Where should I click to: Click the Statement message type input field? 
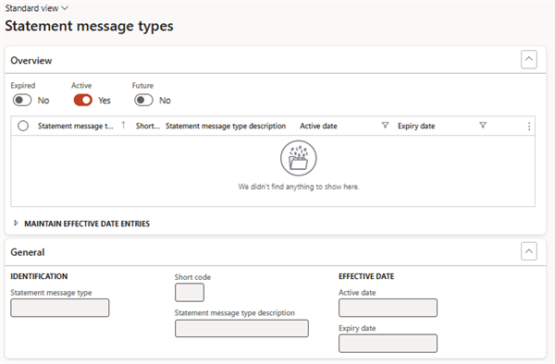pos(60,308)
